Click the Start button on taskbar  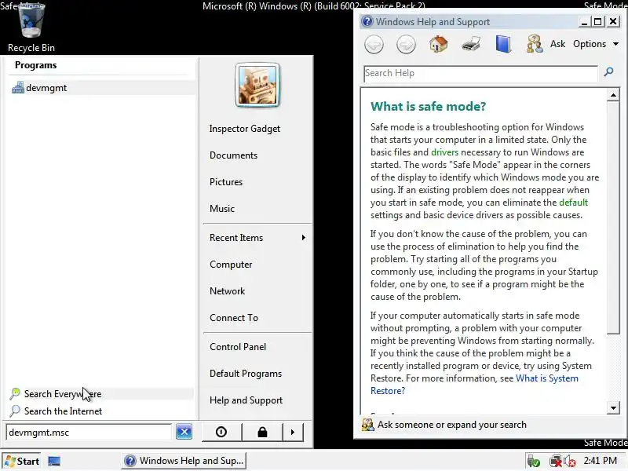coord(22,462)
